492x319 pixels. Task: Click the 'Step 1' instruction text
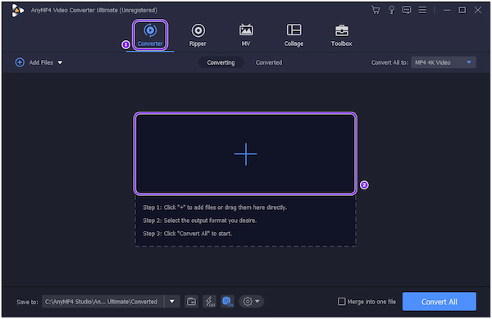(215, 207)
